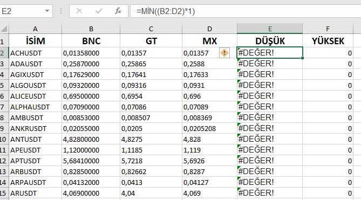Click the GT header cell
Viewport: 361px width, 200px height.
(151, 41)
